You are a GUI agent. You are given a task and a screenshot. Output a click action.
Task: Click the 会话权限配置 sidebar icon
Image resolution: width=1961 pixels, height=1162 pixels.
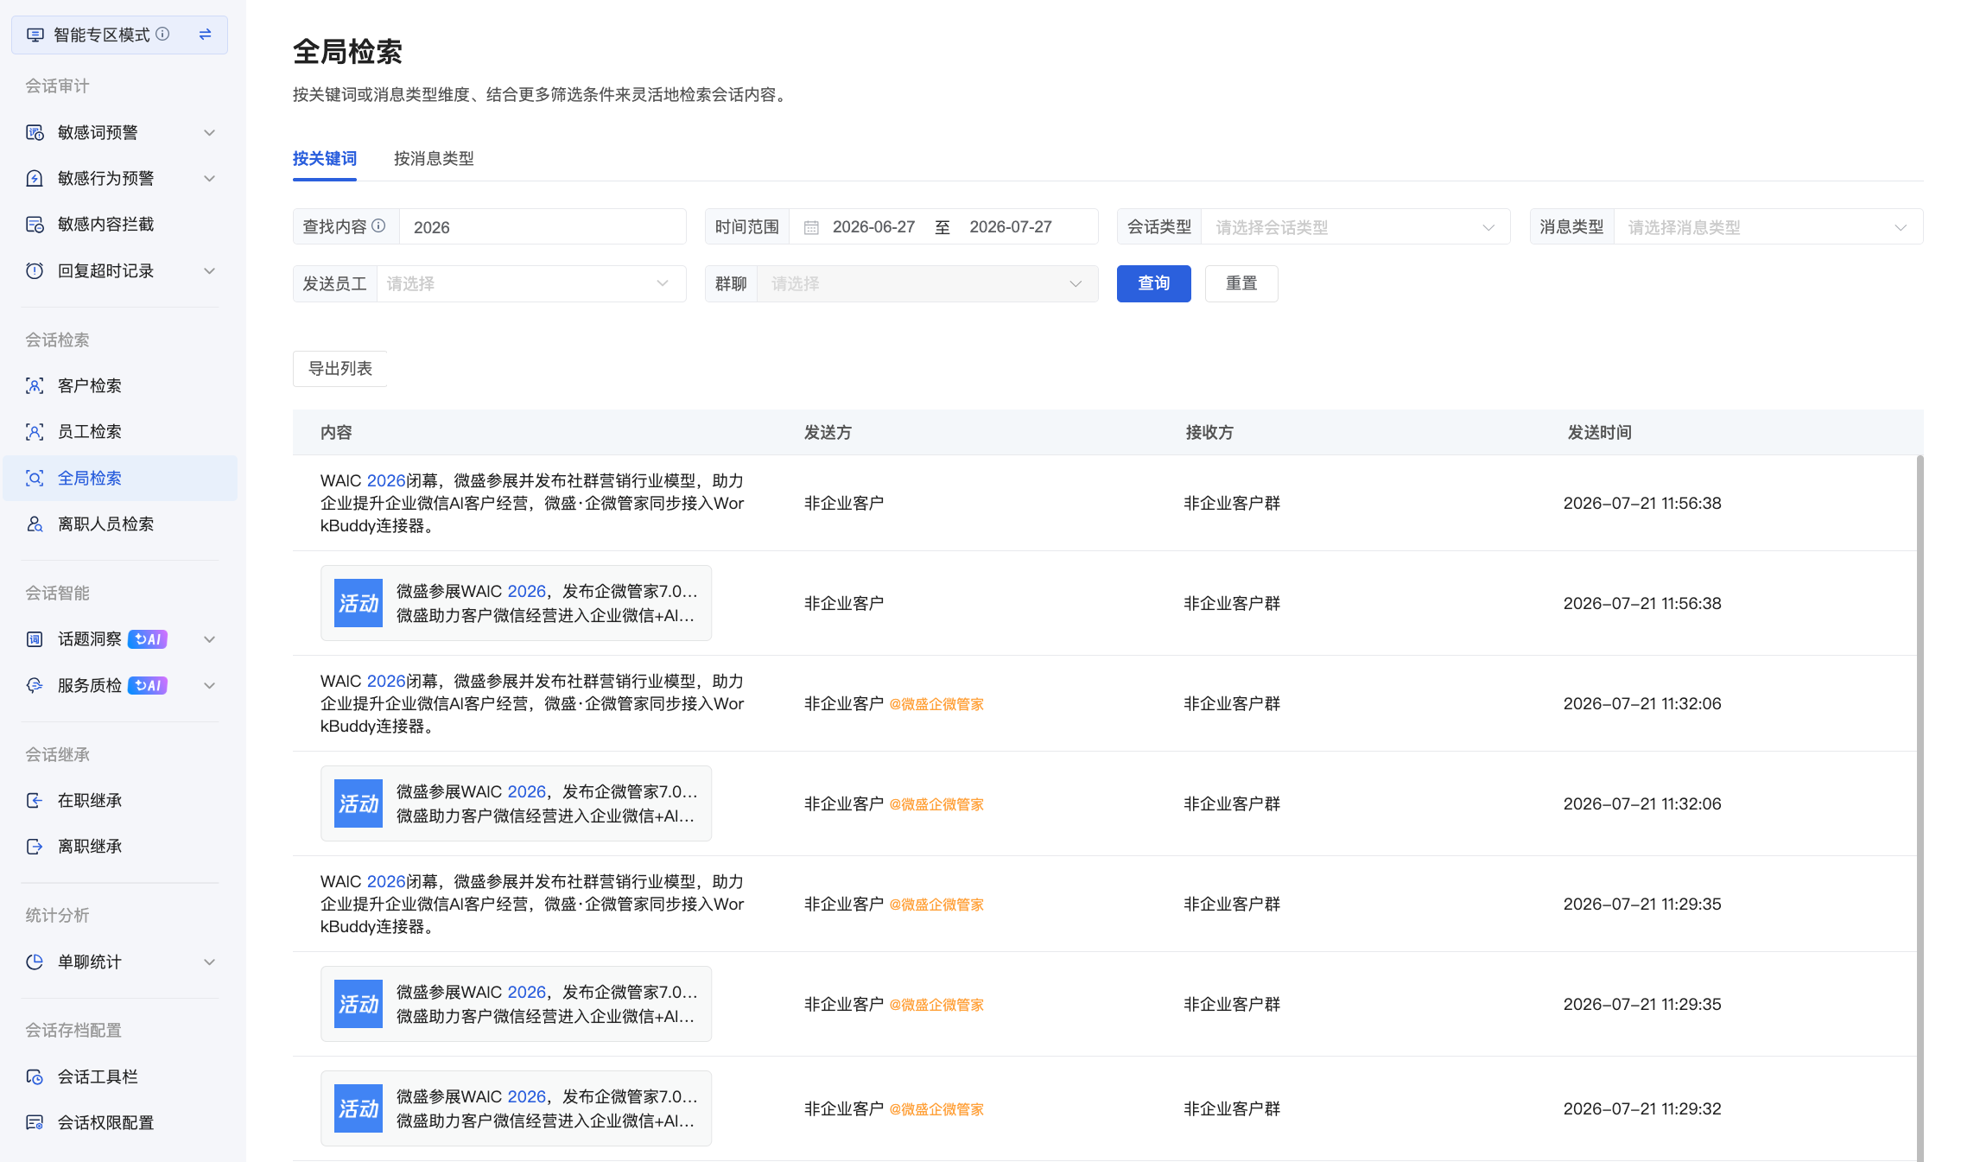pyautogui.click(x=35, y=1122)
